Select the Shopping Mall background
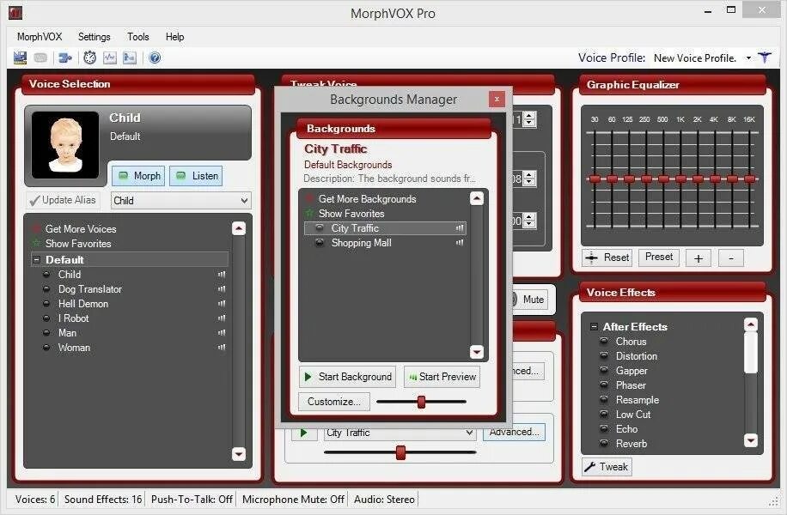Screen dimensions: 787x515 [x=386, y=243]
